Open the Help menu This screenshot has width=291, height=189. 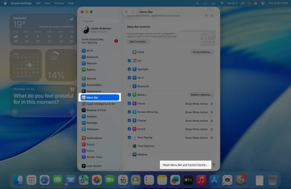71,3
